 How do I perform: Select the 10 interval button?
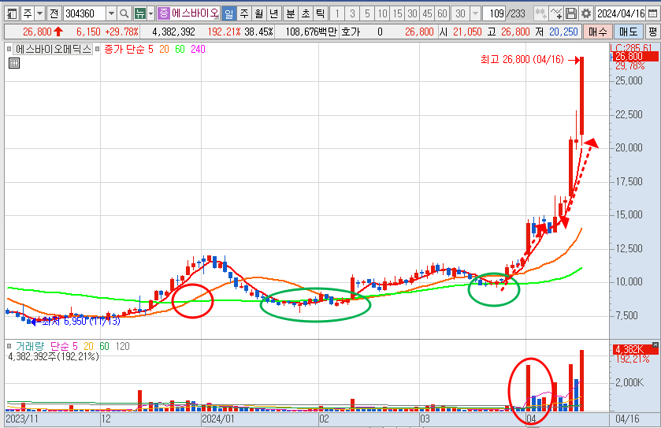pos(382,14)
